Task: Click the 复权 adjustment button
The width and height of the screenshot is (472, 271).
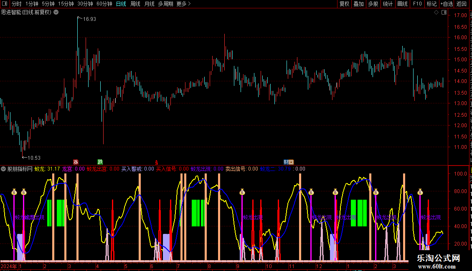Action: pyautogui.click(x=344, y=4)
